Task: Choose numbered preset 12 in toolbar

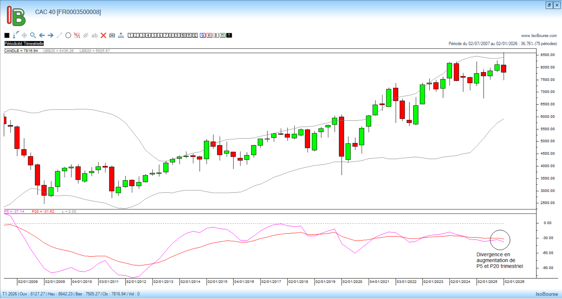Action: point(195,35)
